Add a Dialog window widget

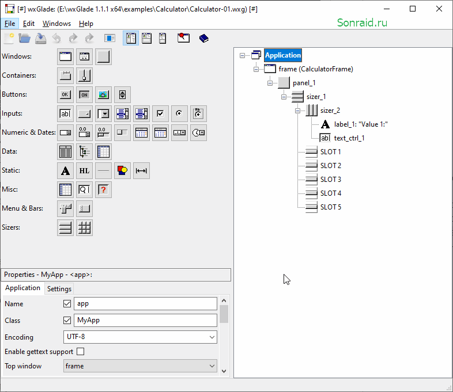click(84, 56)
